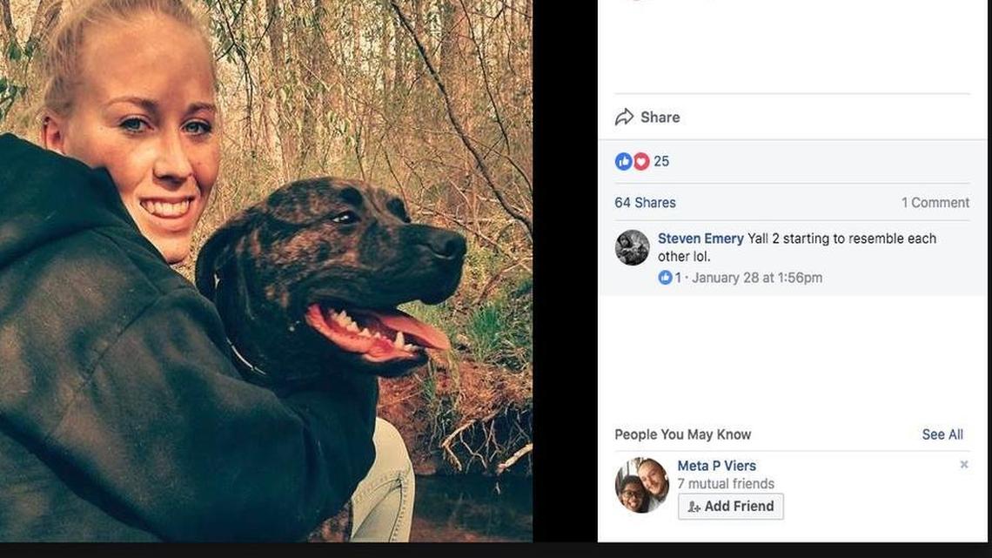Click the thumbs-up Like reaction icon
Screen dimensions: 992x558
click(623, 161)
